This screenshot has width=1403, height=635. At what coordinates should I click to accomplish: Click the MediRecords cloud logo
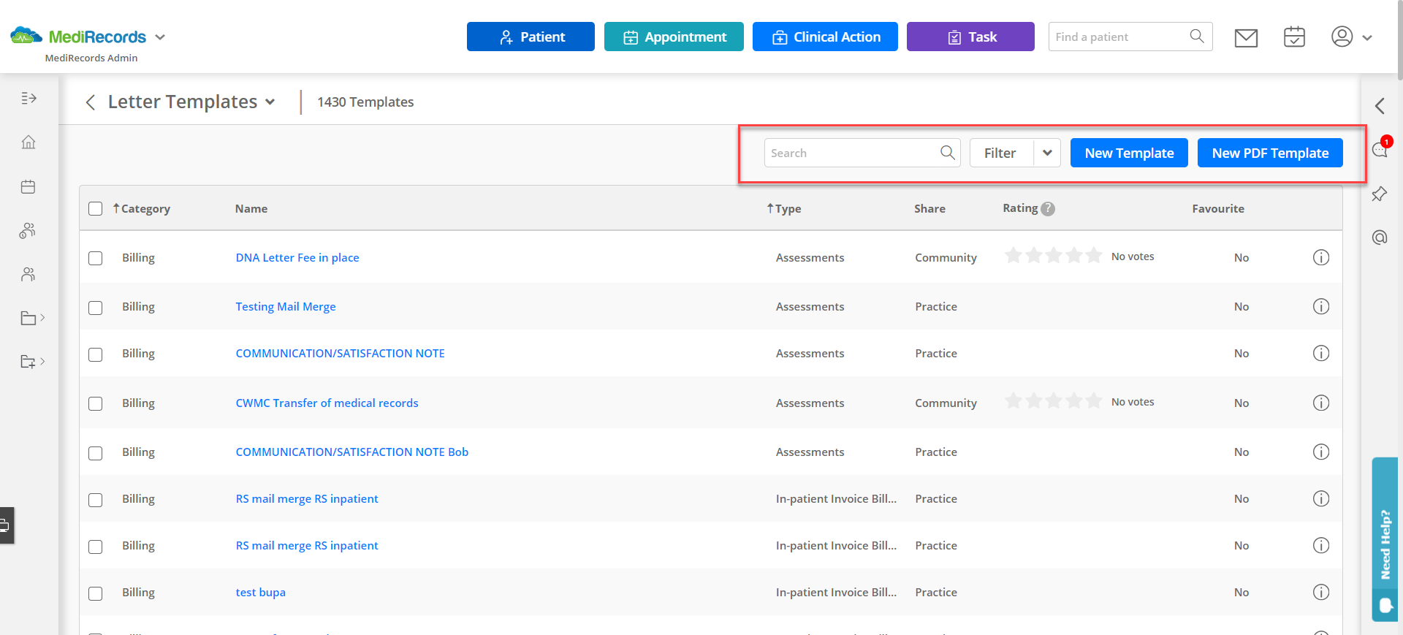click(26, 35)
